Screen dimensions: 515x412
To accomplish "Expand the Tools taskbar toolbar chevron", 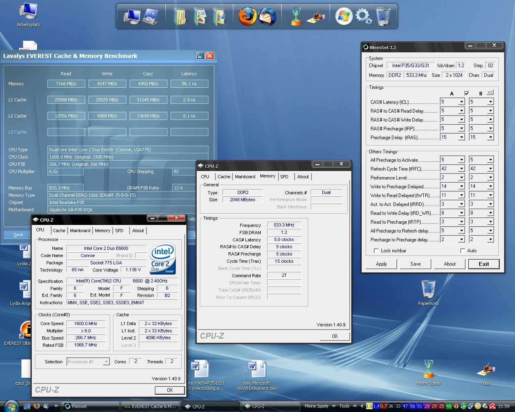I will (x=354, y=406).
